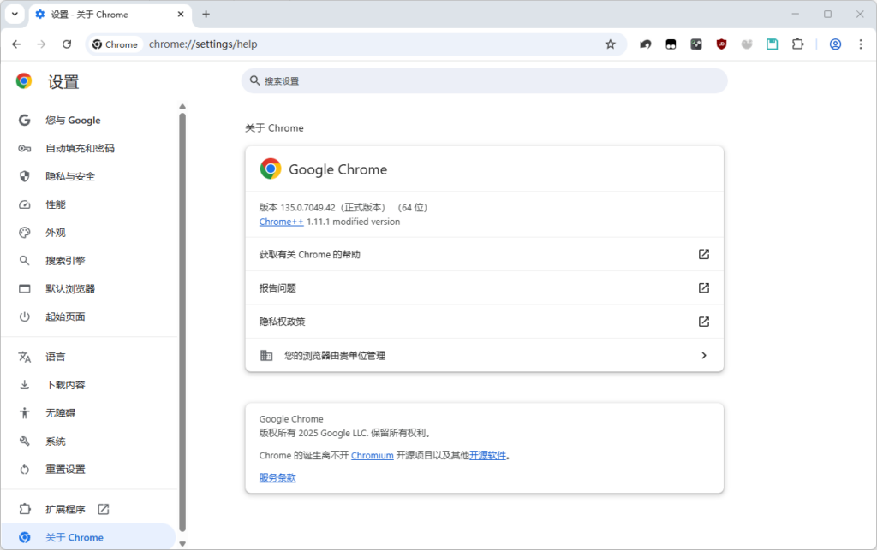Image resolution: width=877 pixels, height=550 pixels.
Task: Open the 开源软件 link
Action: point(487,456)
